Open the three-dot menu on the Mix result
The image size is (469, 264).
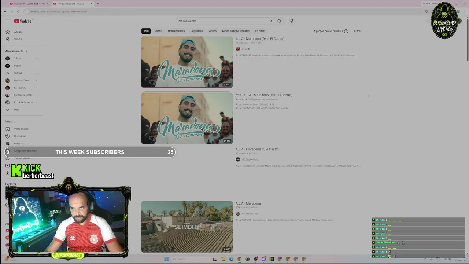(368, 95)
